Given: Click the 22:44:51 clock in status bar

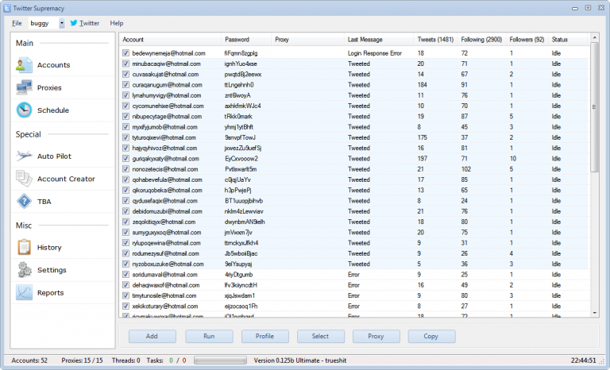Looking at the screenshot, I should tap(583, 360).
